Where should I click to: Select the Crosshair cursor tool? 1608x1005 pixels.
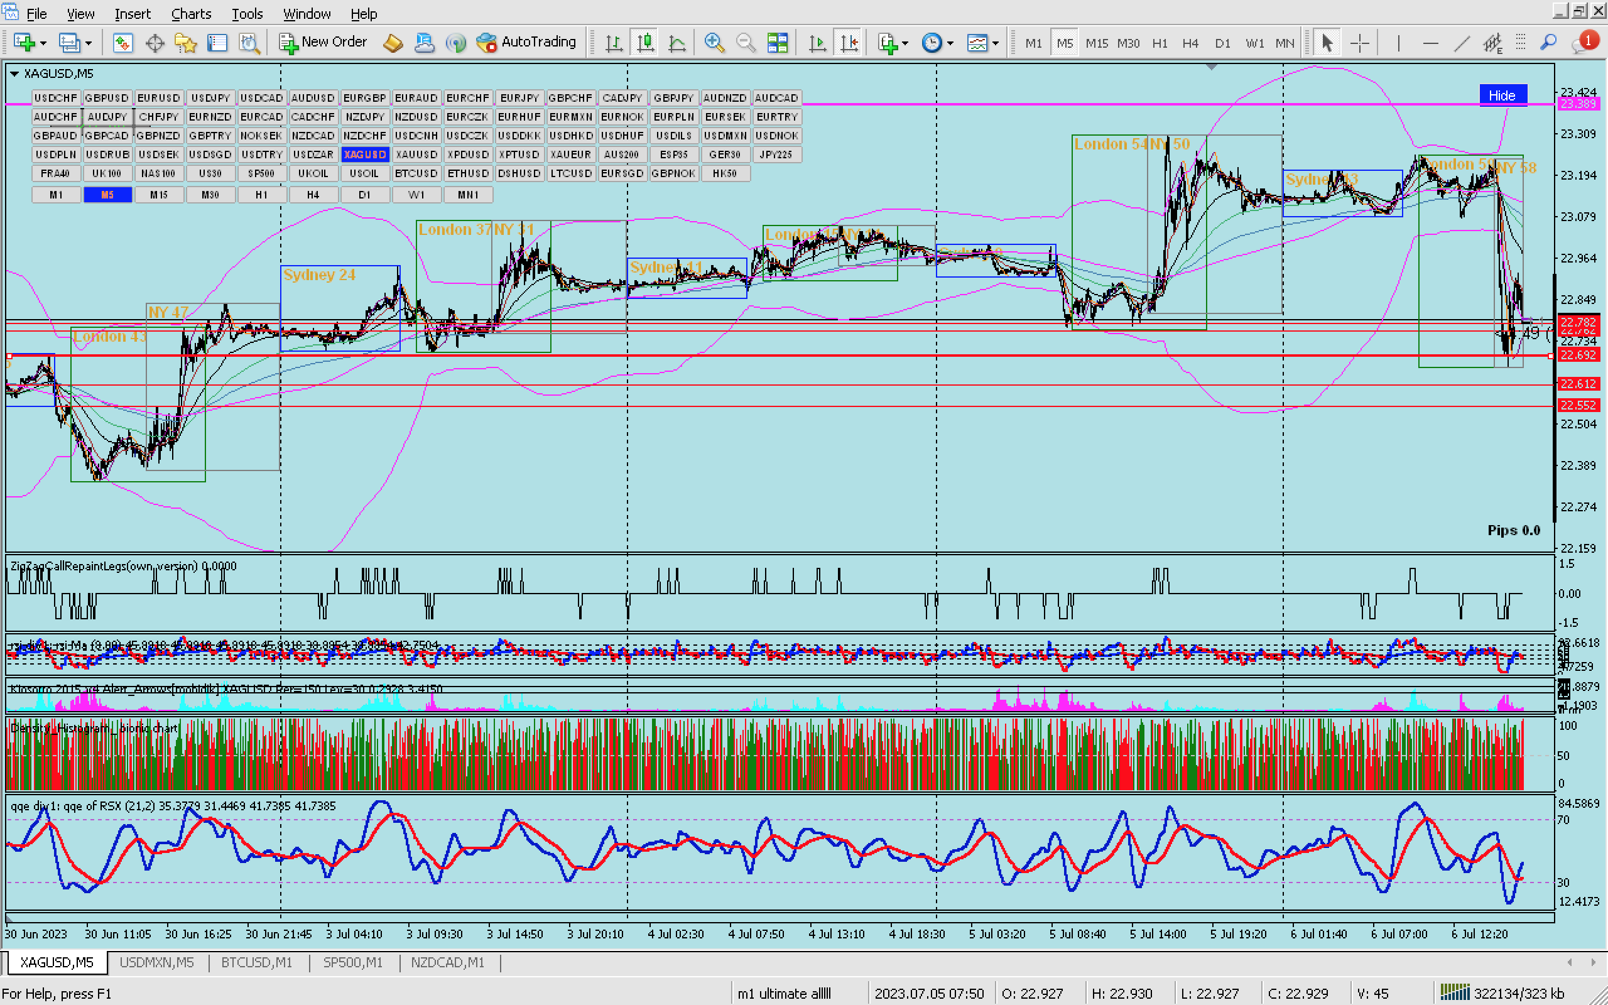tap(1359, 43)
